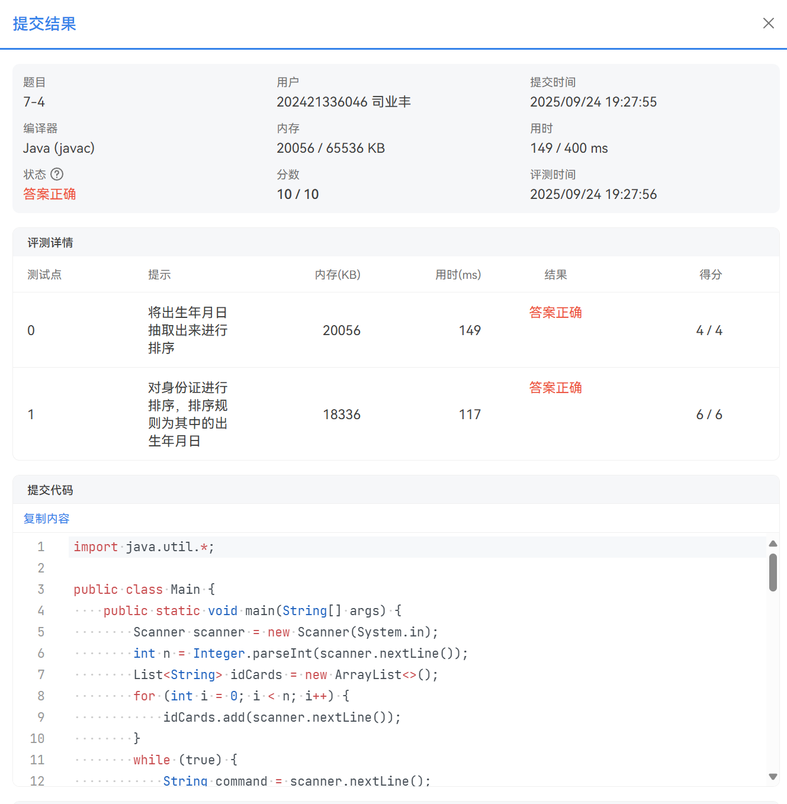Click the code scrollbar down arrow
Viewport: 787px width, 804px height.
click(773, 777)
